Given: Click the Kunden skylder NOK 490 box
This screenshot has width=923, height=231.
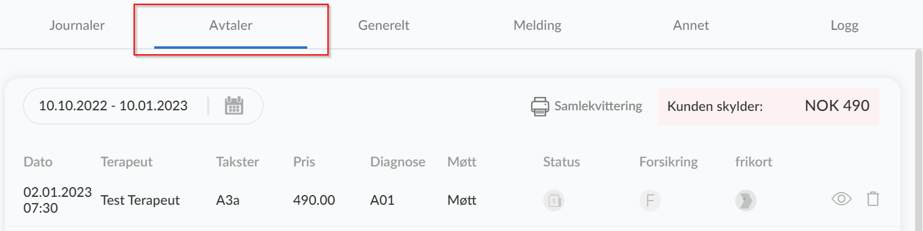Looking at the screenshot, I should click(768, 106).
